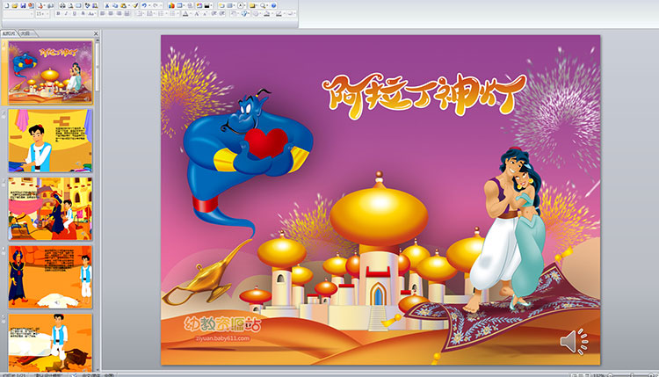Open a file with the folder icon
The image size is (659, 377).
pos(15,5)
